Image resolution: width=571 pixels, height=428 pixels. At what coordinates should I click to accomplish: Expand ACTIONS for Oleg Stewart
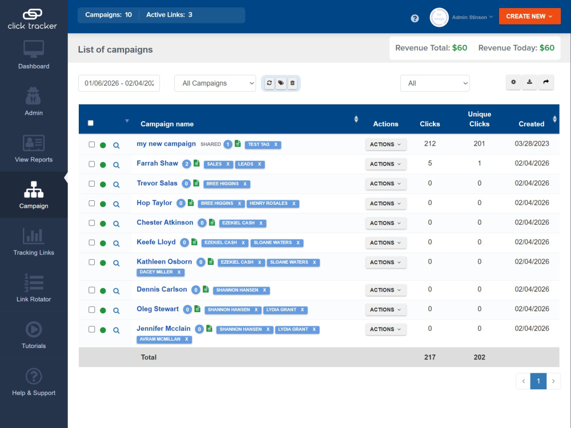click(385, 310)
